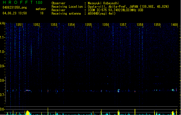This screenshot has width=181, height=115.
Task: Click the meteor count value 18
Action: pos(42,13)
